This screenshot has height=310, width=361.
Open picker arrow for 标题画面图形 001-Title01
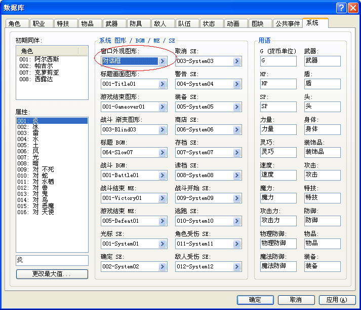tap(163, 84)
